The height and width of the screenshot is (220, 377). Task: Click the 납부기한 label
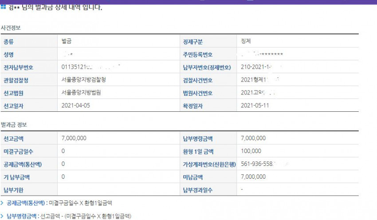pyautogui.click(x=13, y=190)
